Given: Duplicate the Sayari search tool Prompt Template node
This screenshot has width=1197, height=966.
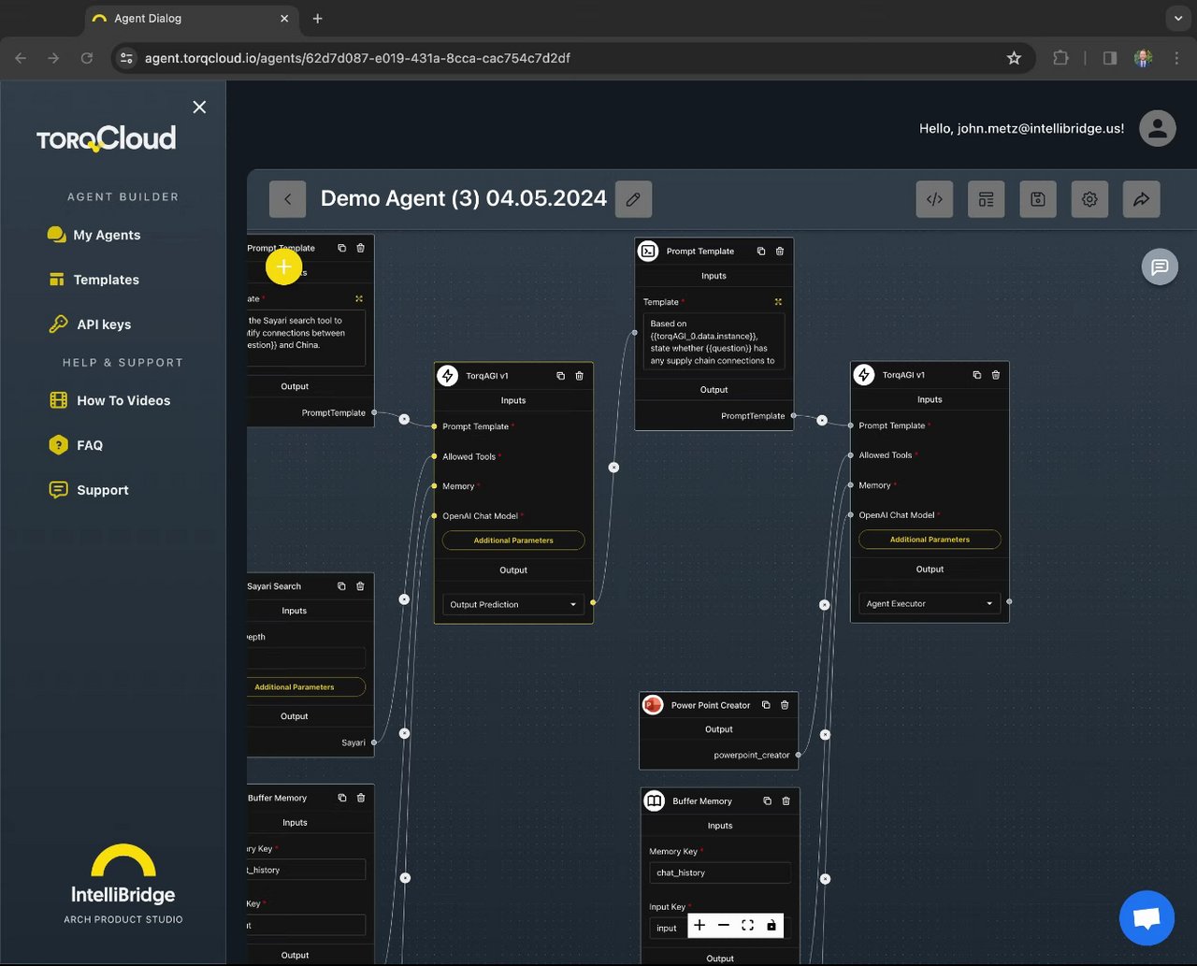Looking at the screenshot, I should [341, 248].
